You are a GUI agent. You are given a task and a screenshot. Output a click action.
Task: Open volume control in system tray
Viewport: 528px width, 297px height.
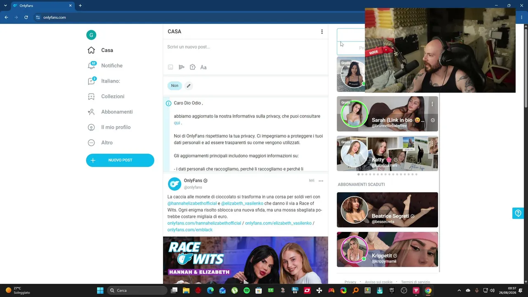pyautogui.click(x=492, y=290)
